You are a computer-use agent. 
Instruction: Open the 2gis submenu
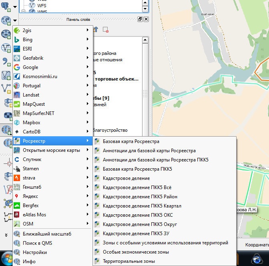click(x=53, y=30)
